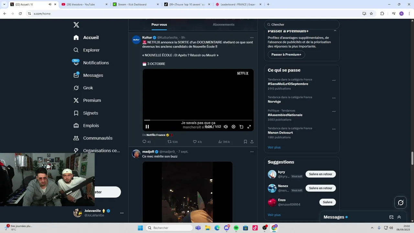Open Emplois jobs section

(86, 126)
